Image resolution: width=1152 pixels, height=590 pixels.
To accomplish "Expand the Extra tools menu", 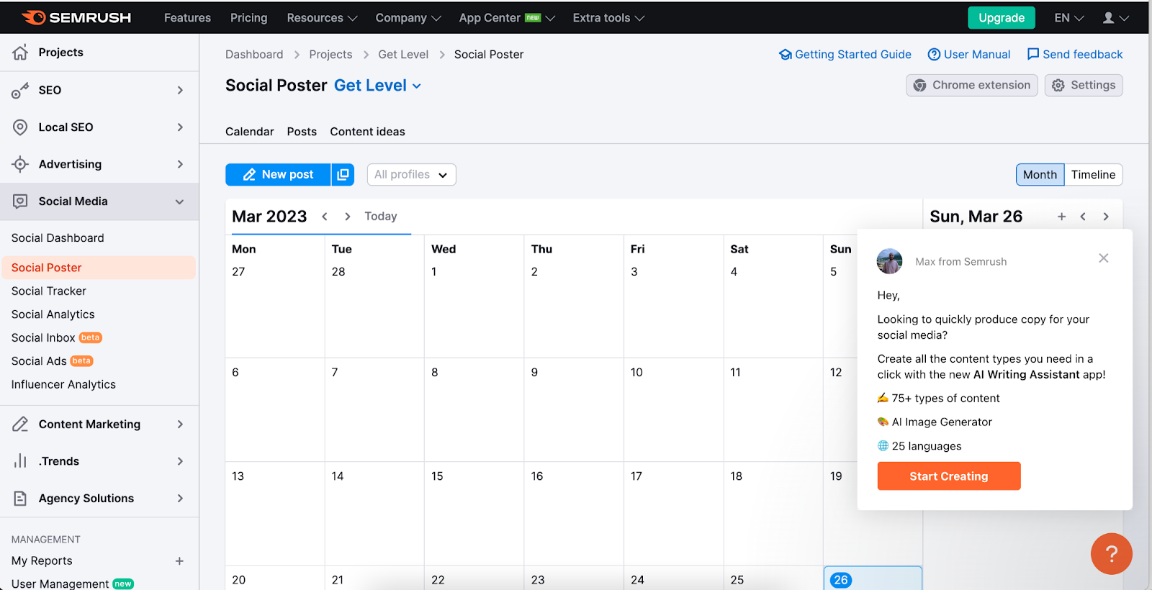I will click(x=608, y=18).
